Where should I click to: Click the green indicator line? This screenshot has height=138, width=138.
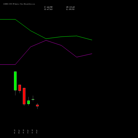[x=46, y=39]
